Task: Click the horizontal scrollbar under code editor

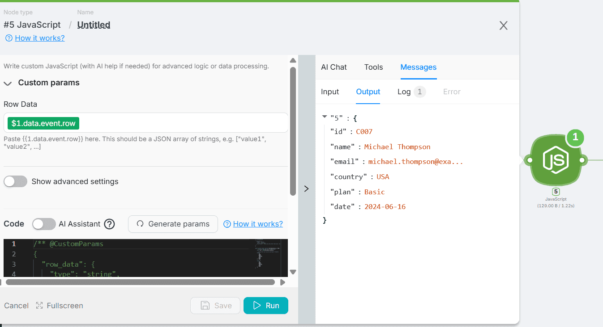Action: pyautogui.click(x=140, y=282)
